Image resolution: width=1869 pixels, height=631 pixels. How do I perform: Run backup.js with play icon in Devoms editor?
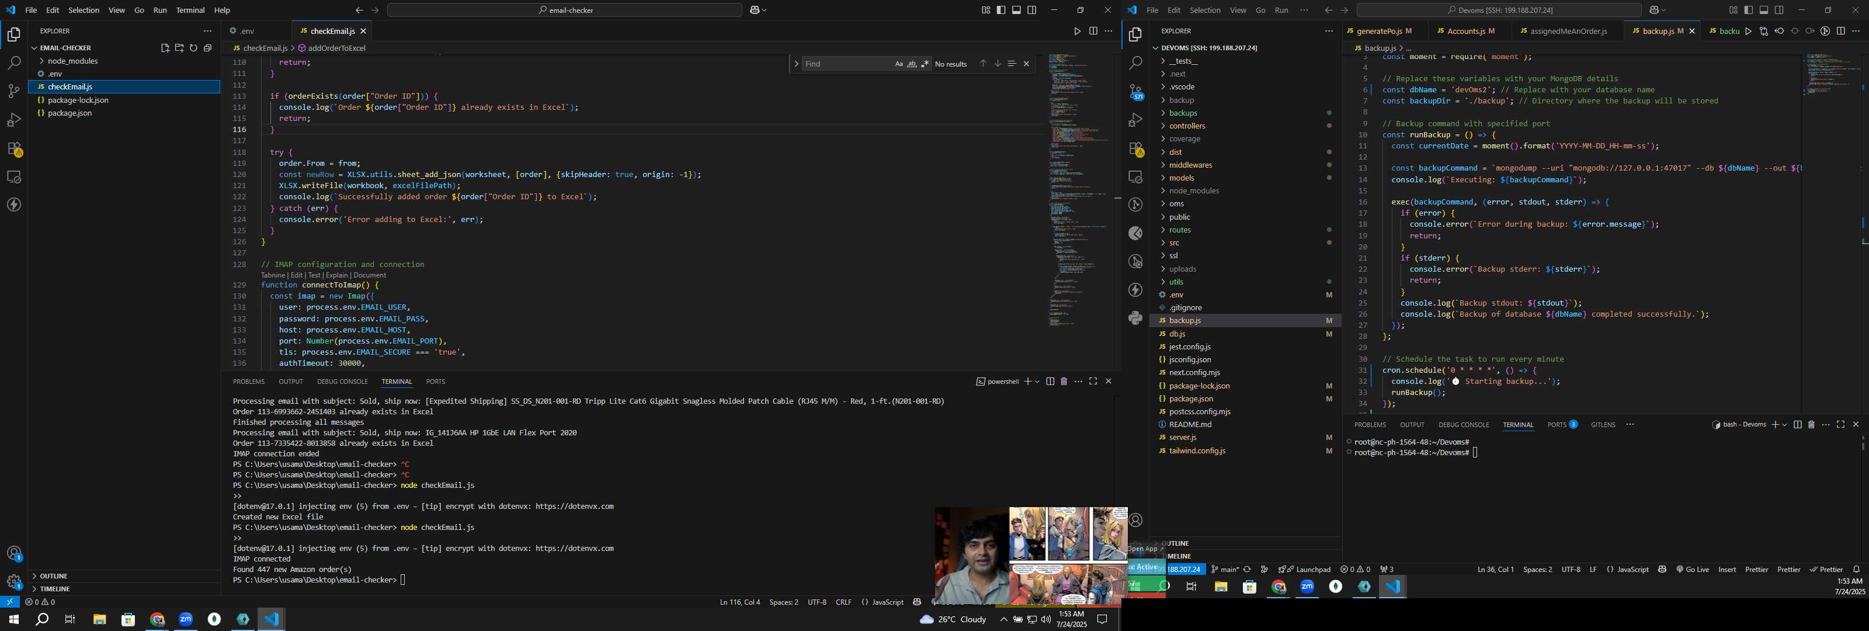tap(1748, 31)
